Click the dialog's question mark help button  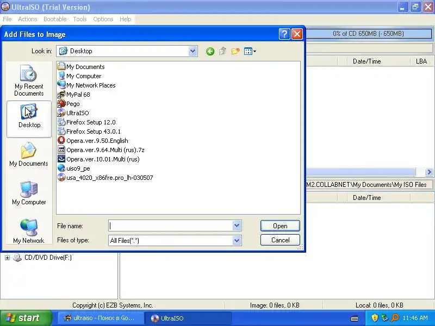284,34
